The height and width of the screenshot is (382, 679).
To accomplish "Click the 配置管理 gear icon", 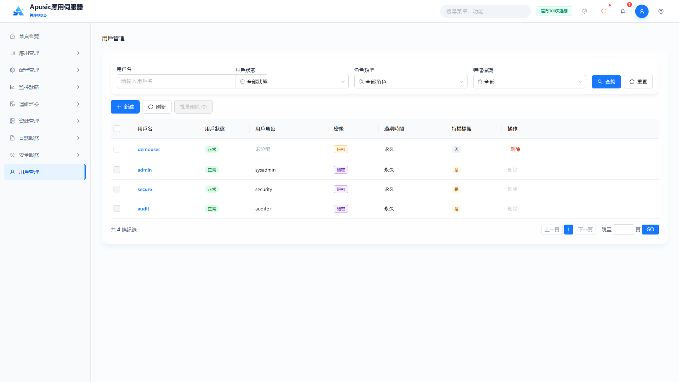I will (x=12, y=70).
